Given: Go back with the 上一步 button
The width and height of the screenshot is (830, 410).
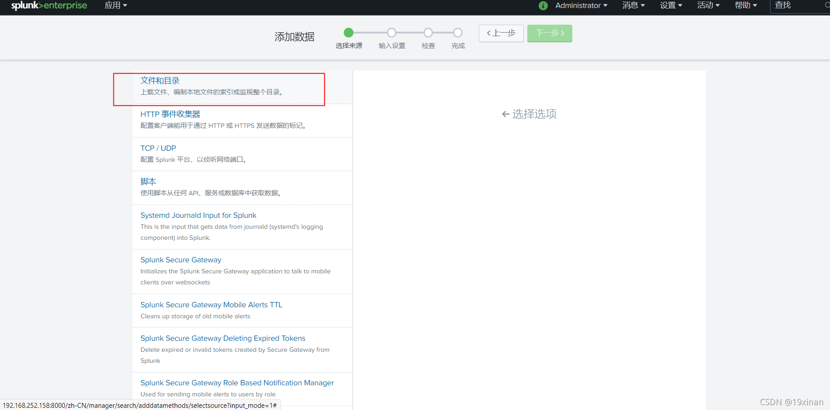Looking at the screenshot, I should (x=501, y=33).
